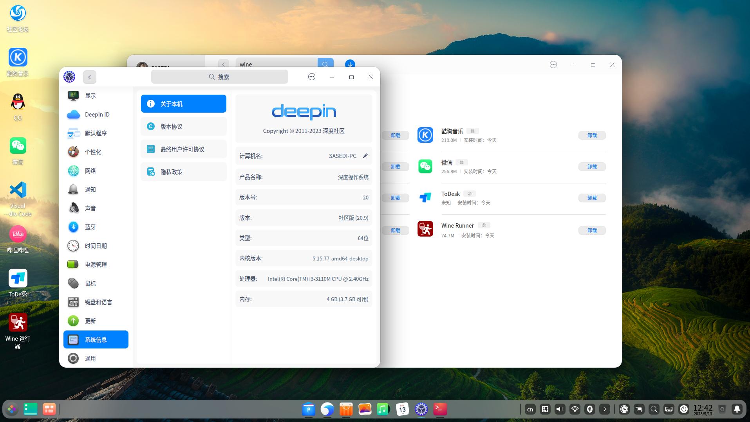Select 隐私政策 in the system info panel
Viewport: 750px width, 422px height.
(183, 171)
